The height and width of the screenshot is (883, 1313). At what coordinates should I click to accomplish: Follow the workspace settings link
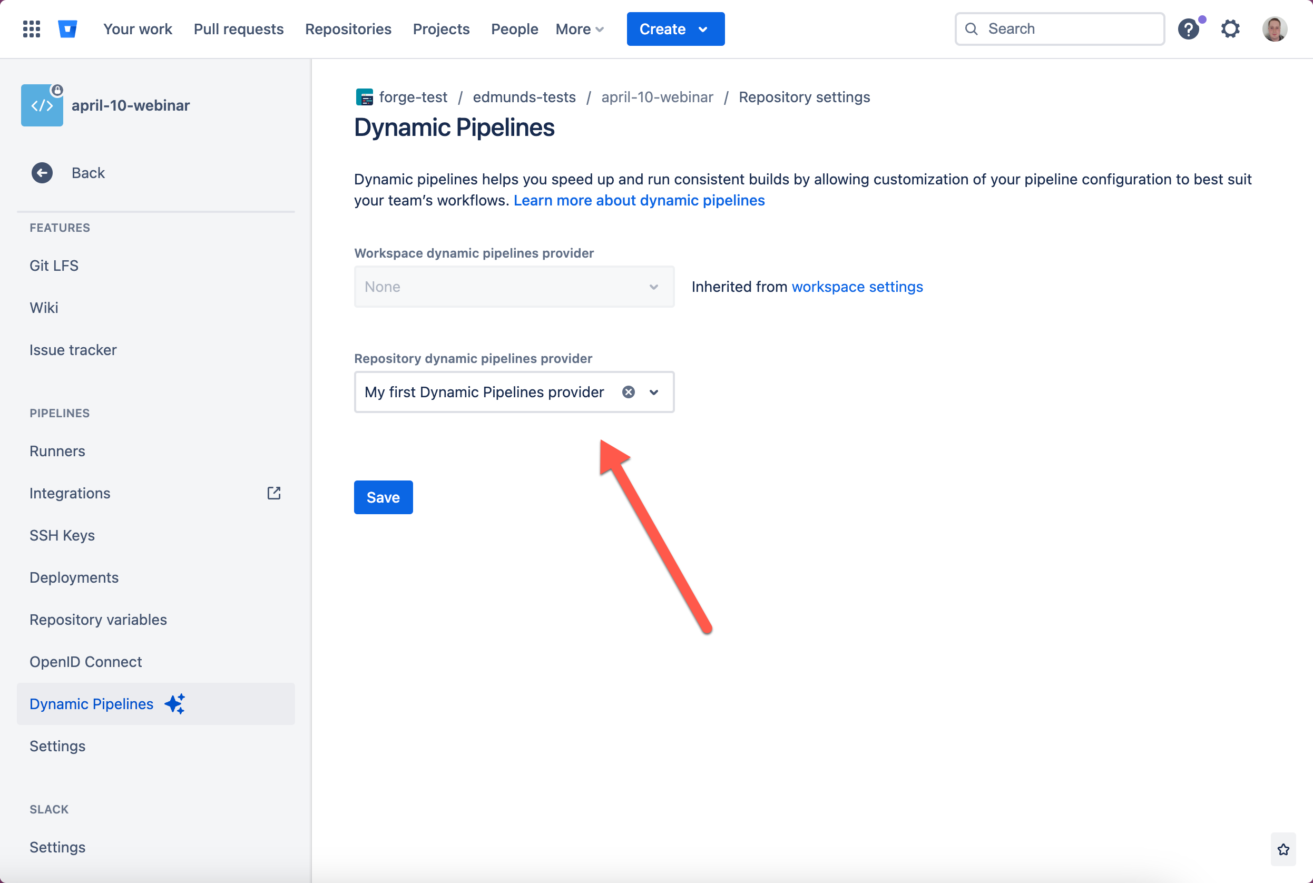(x=857, y=287)
